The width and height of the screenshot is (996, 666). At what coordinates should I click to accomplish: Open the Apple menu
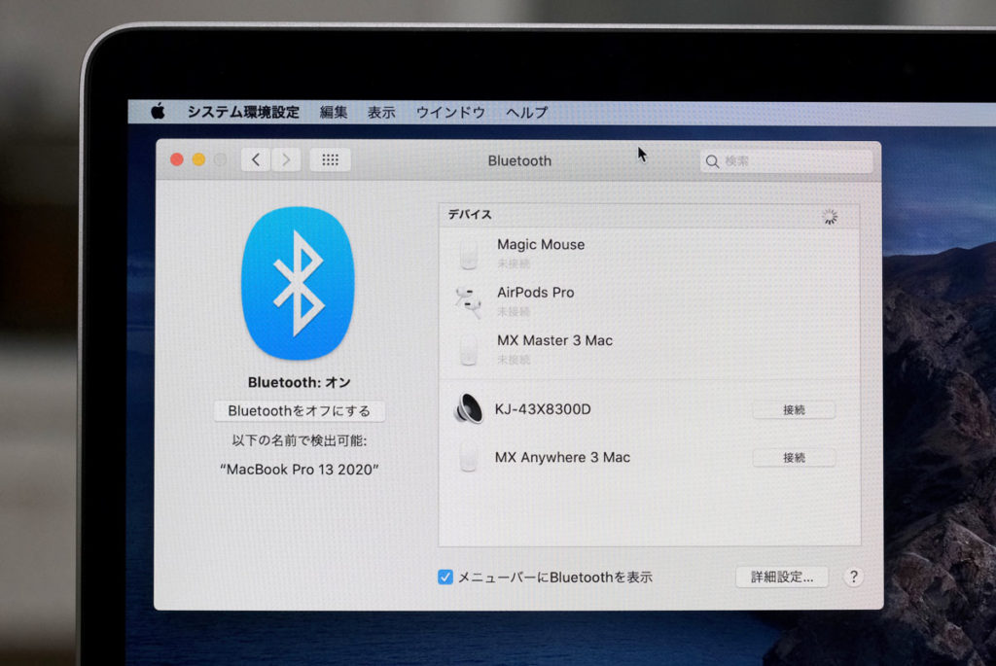(159, 112)
